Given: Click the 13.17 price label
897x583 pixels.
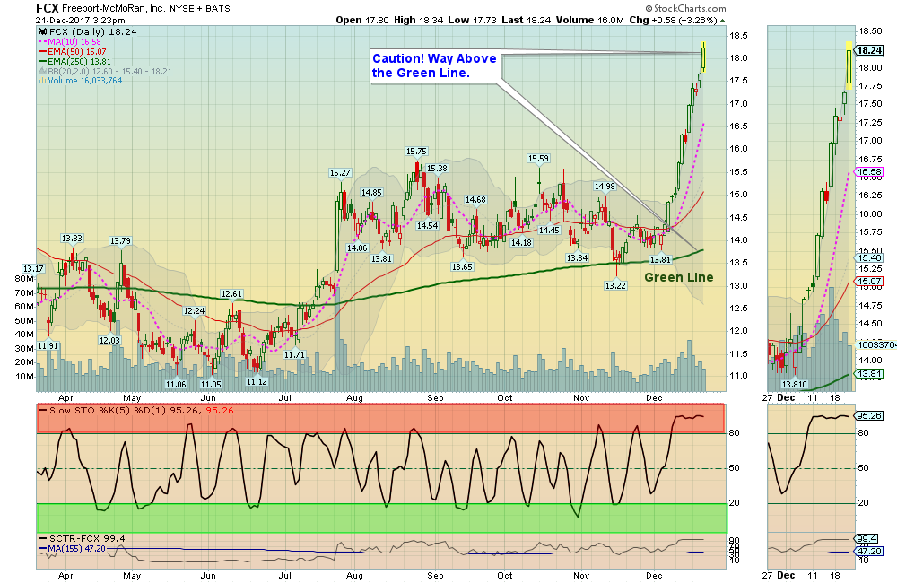Looking at the screenshot, I should point(33,268).
